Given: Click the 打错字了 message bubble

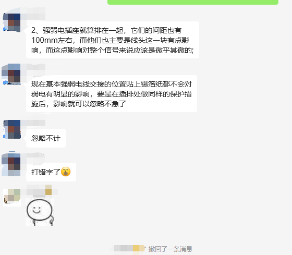Looking at the screenshot, I should 51,172.
